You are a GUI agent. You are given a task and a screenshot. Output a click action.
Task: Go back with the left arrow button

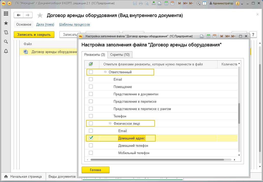(19, 15)
